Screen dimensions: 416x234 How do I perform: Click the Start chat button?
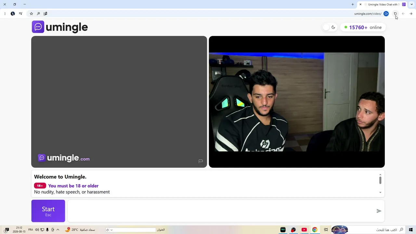(48, 211)
